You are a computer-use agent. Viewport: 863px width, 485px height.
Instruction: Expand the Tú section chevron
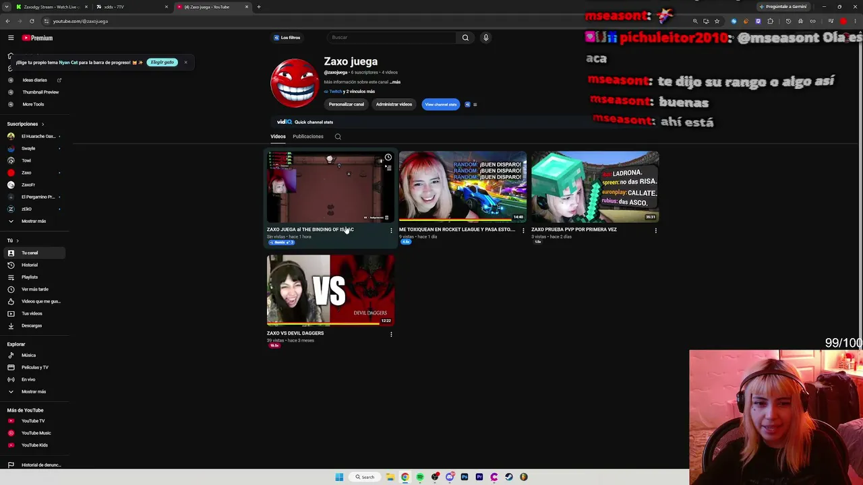tap(18, 240)
